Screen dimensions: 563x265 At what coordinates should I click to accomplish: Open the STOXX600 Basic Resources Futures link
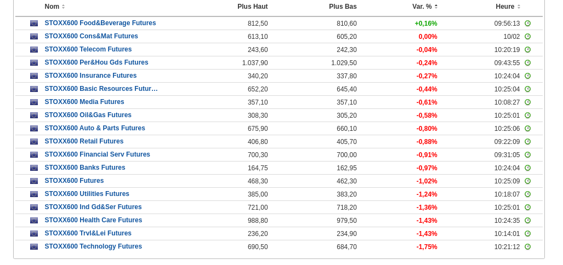(x=101, y=89)
